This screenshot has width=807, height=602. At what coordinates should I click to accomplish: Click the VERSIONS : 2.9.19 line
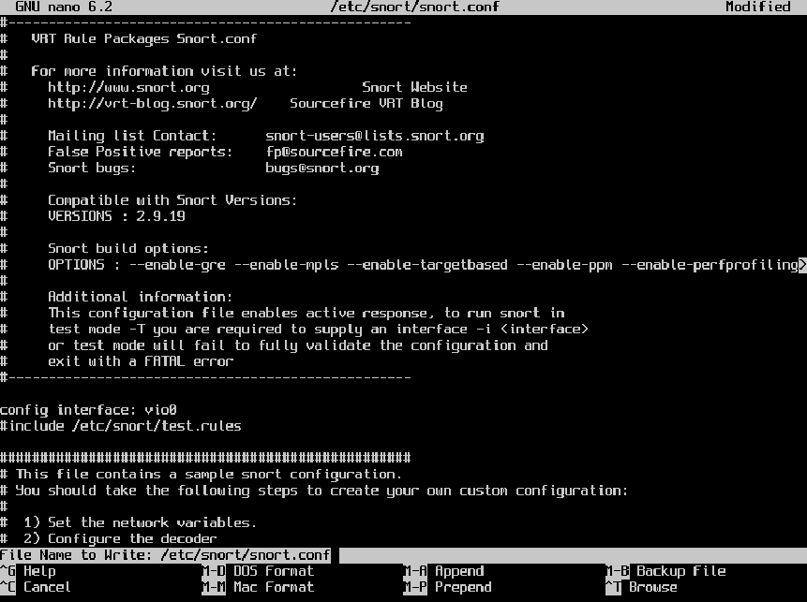pyautogui.click(x=116, y=216)
